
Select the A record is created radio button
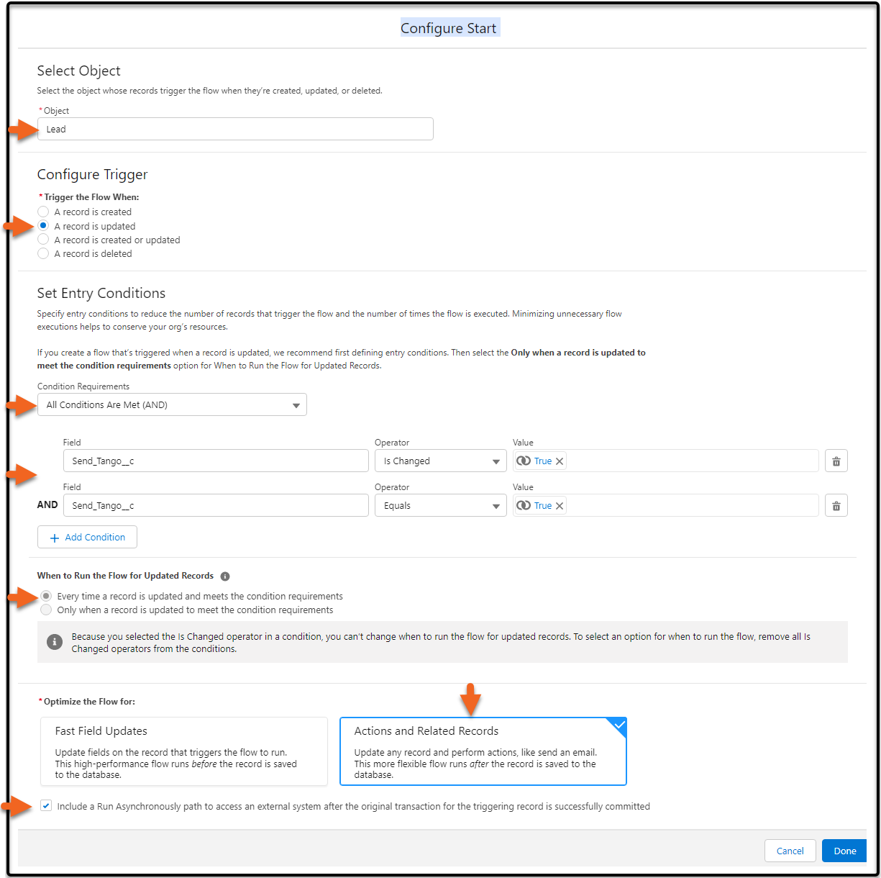pos(43,212)
